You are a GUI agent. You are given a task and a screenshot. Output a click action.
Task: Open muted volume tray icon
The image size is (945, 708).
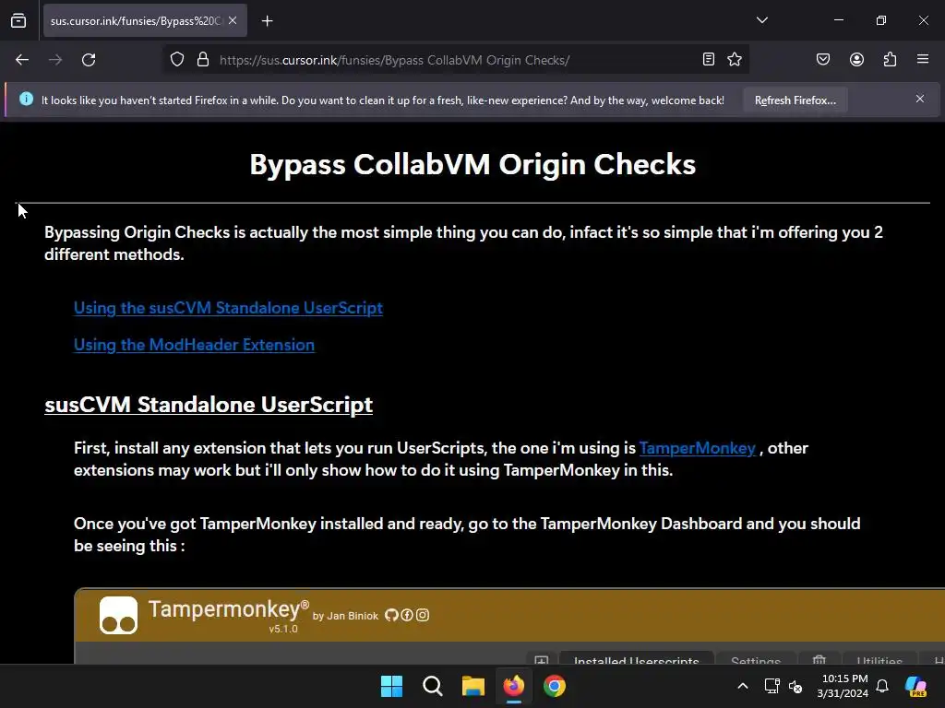(795, 686)
